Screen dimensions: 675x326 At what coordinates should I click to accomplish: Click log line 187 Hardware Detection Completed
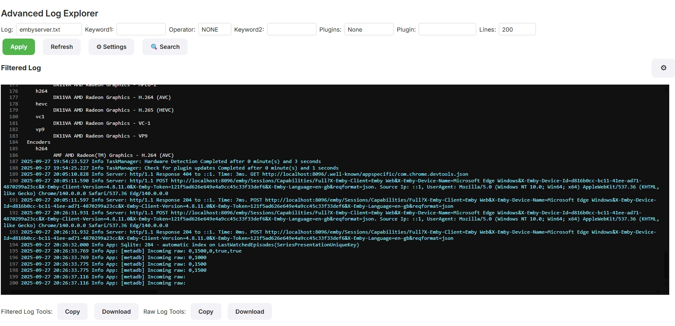point(170,161)
